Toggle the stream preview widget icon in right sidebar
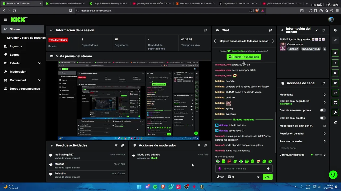This screenshot has height=191, width=341. (x=335, y=53)
